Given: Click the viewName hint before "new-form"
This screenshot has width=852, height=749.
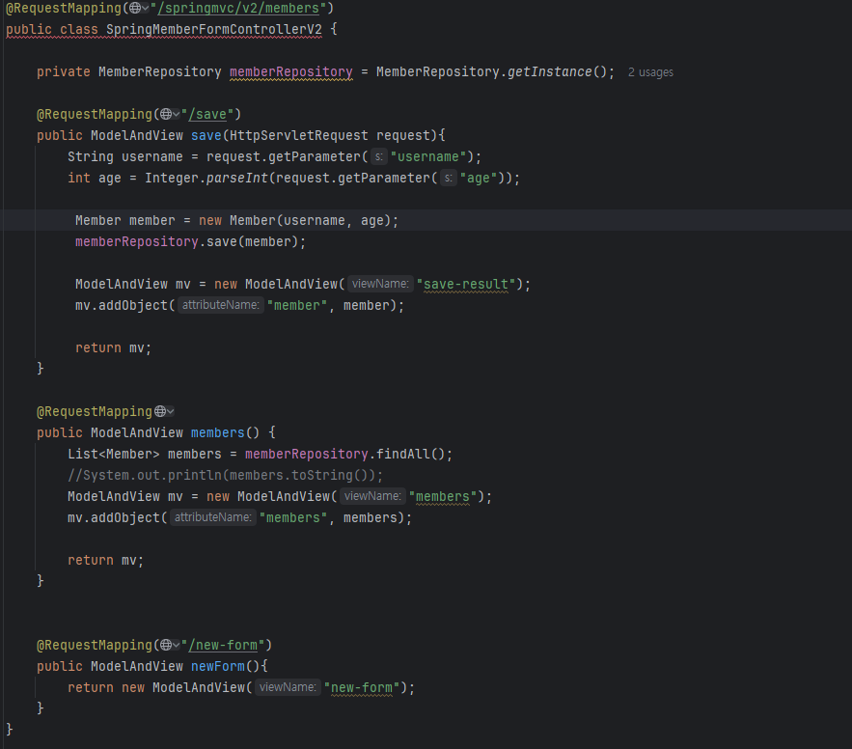Looking at the screenshot, I should point(288,687).
